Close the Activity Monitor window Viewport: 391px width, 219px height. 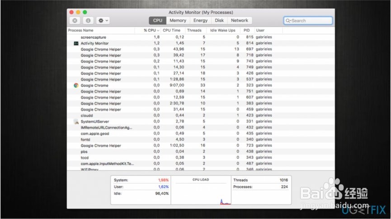click(x=71, y=12)
